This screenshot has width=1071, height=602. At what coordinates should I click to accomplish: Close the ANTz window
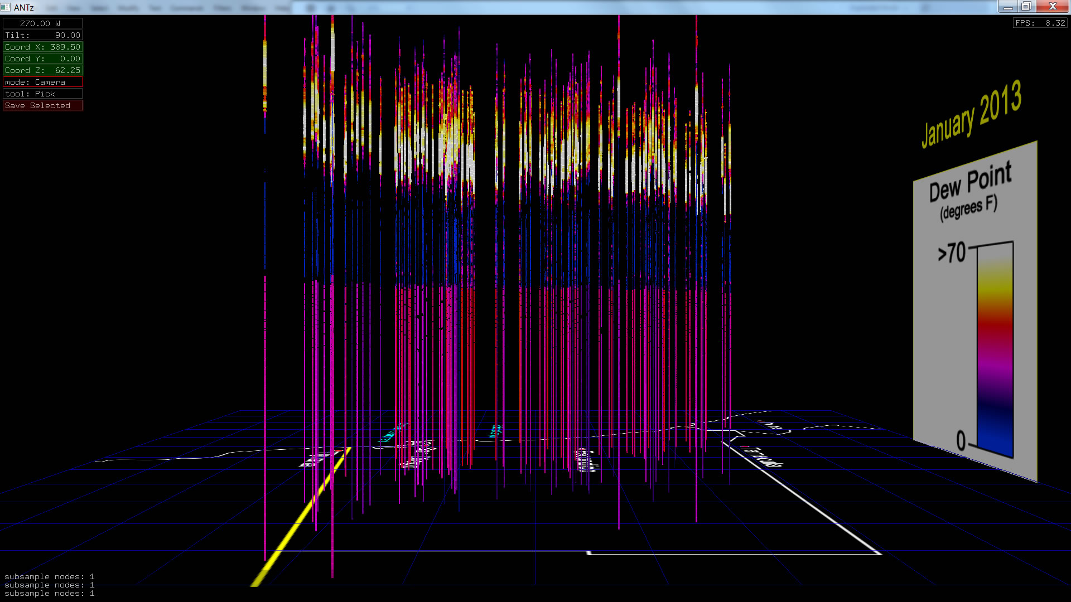[1053, 7]
